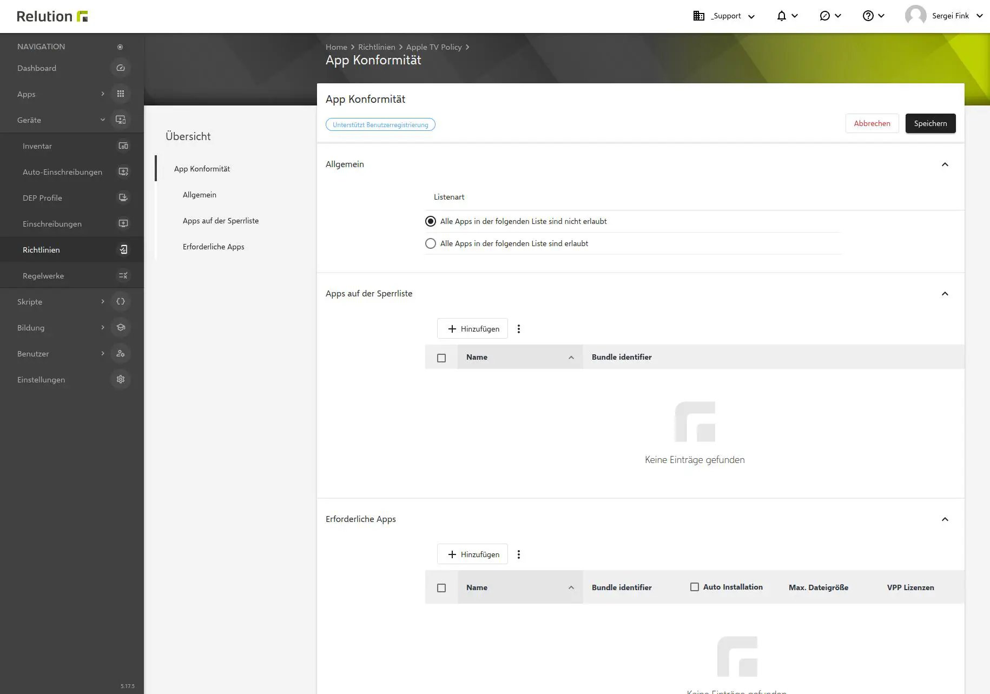Open Richtlinien breadcrumb link

(x=377, y=47)
